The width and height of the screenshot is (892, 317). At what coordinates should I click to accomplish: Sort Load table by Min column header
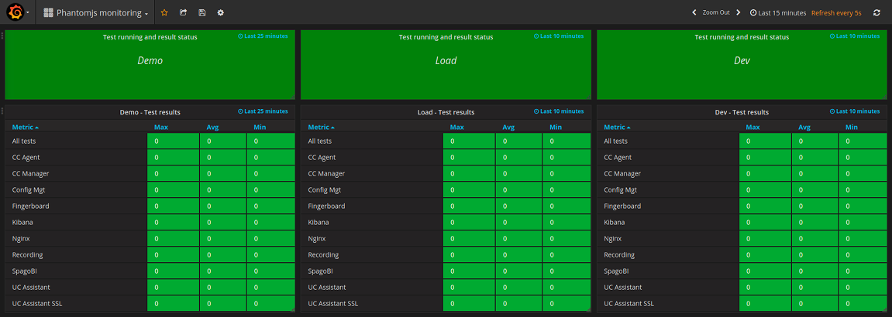556,127
